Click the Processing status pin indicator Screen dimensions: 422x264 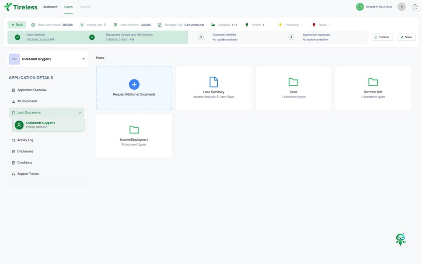click(x=280, y=25)
